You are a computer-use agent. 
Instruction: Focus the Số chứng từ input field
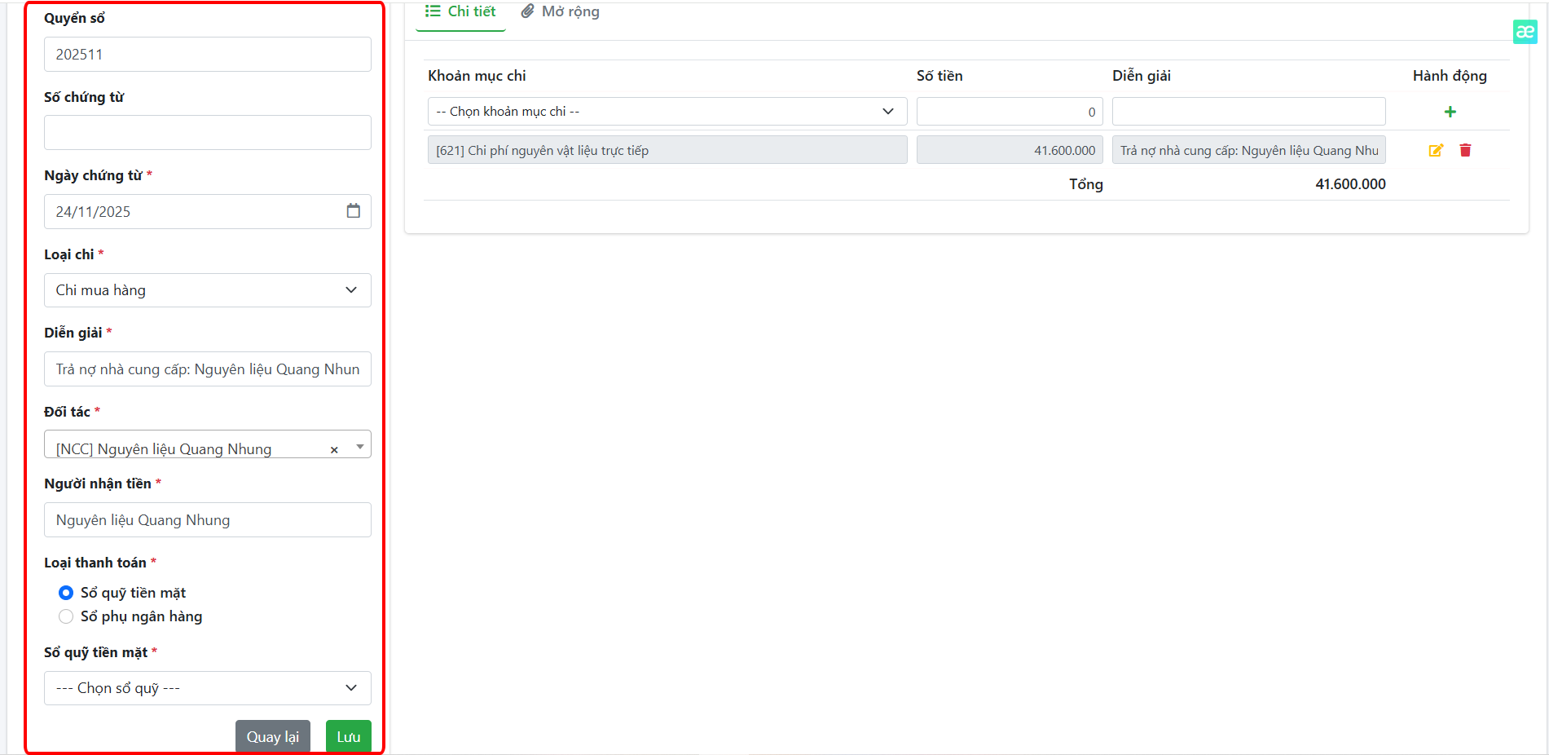(207, 133)
